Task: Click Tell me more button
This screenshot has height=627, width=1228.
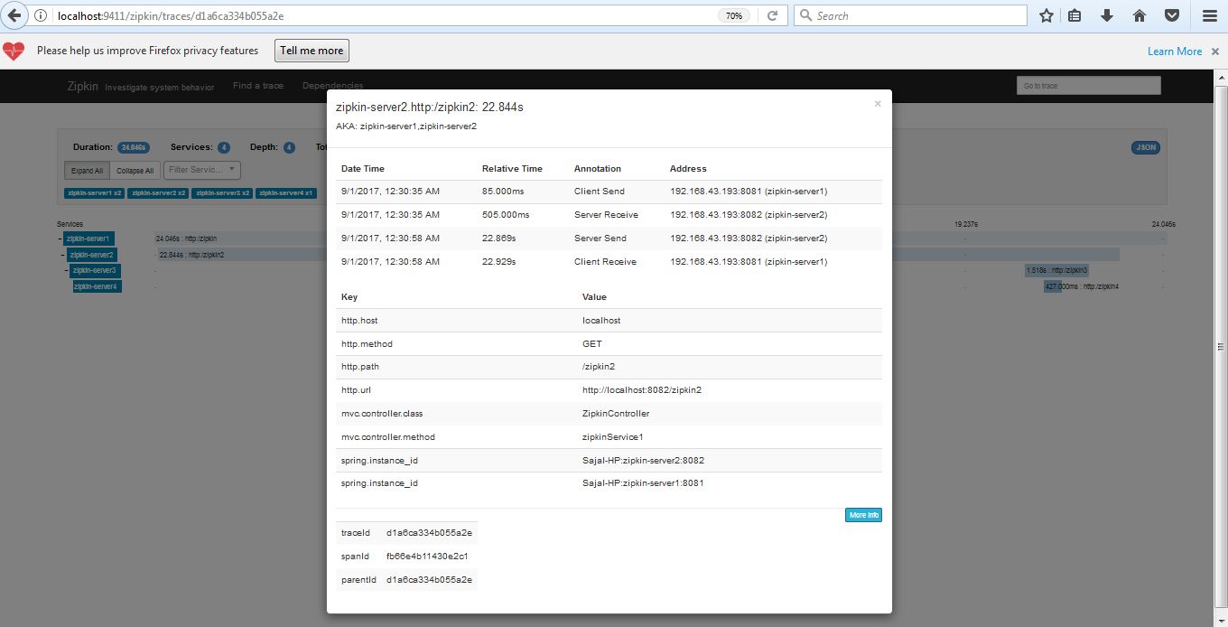Action: pos(312,51)
